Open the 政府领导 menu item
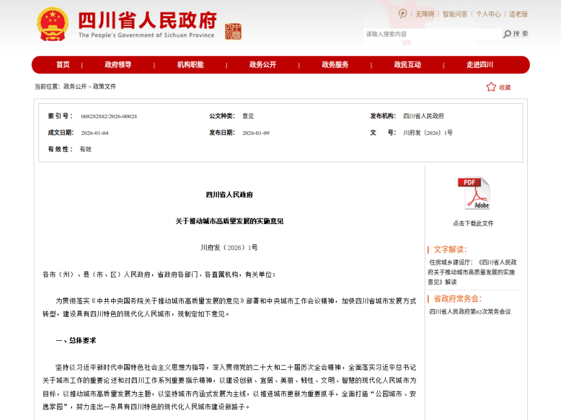Image resolution: width=561 pixels, height=420 pixels. (118, 65)
